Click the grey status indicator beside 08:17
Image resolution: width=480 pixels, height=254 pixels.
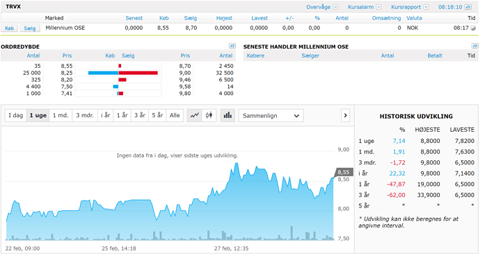pyautogui.click(x=473, y=28)
